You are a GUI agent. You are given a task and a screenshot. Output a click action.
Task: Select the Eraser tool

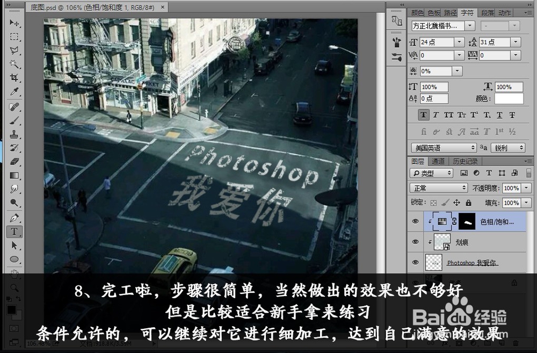[x=14, y=162]
